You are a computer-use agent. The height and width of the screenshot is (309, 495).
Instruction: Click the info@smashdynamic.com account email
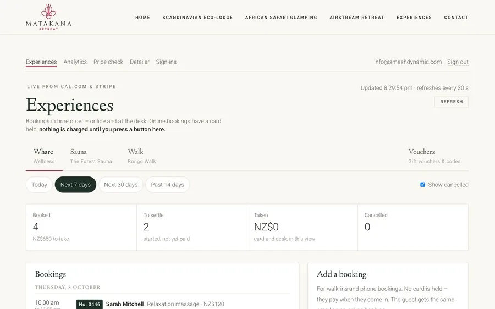[x=408, y=62]
